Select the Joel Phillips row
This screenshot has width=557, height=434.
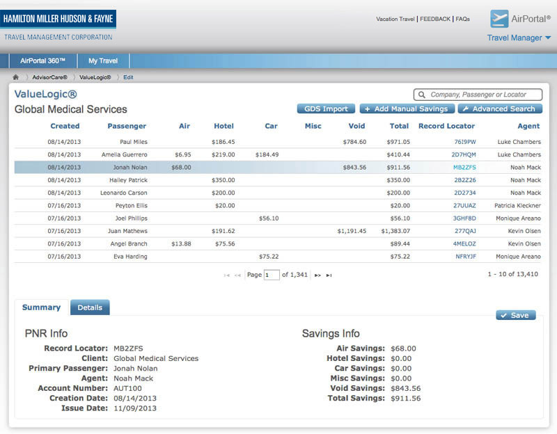click(x=278, y=218)
